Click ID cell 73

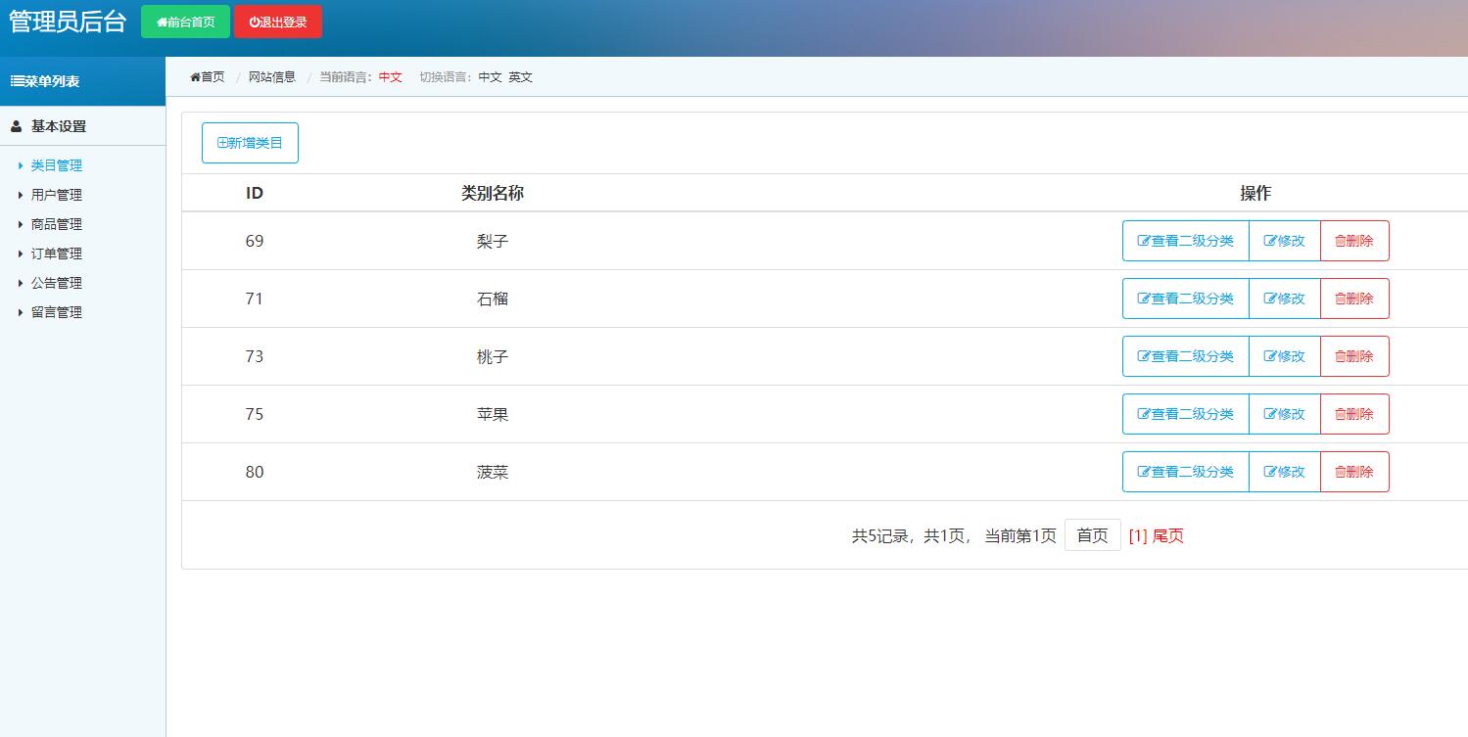coord(255,356)
